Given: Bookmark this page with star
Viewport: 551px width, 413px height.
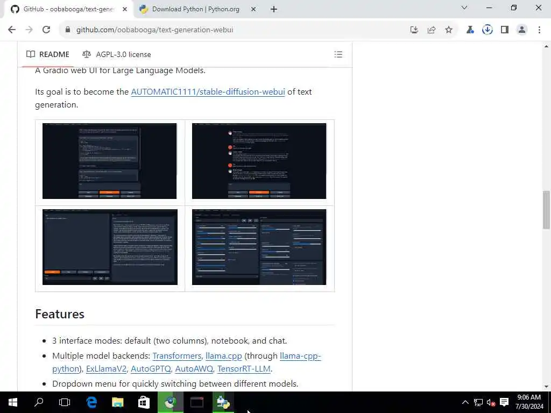Looking at the screenshot, I should (x=449, y=30).
